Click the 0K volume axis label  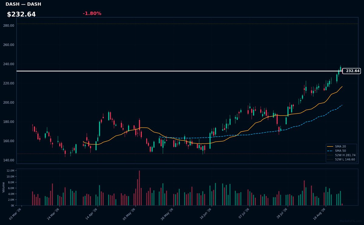(x=12, y=206)
